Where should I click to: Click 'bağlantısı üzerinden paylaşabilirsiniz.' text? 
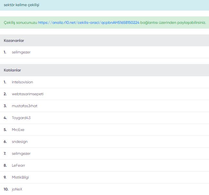point(173,23)
